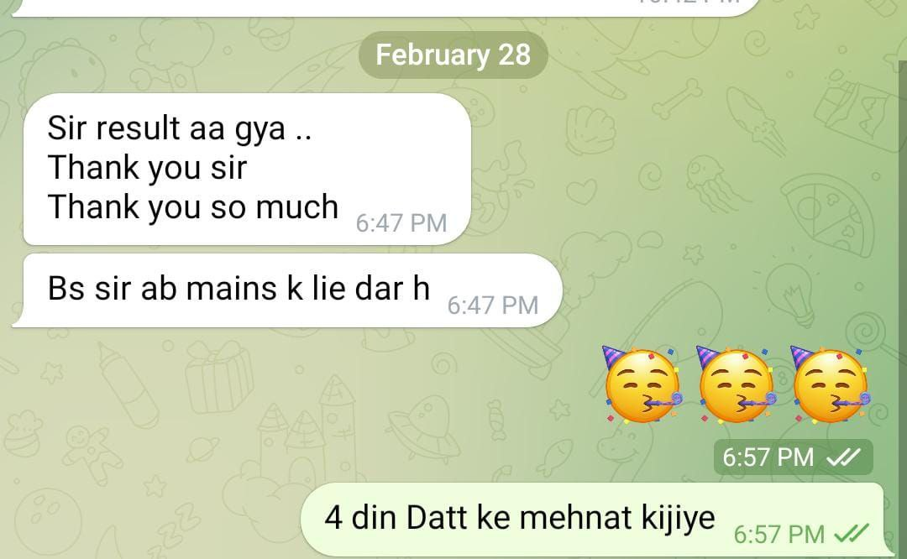Viewport: 907px width, 559px height.
Task: Click 6:47 PM timestamp on 'mains k lie dar h' bubble
Action: tap(493, 306)
